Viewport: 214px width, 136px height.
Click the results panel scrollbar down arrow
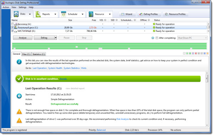coord(207,125)
